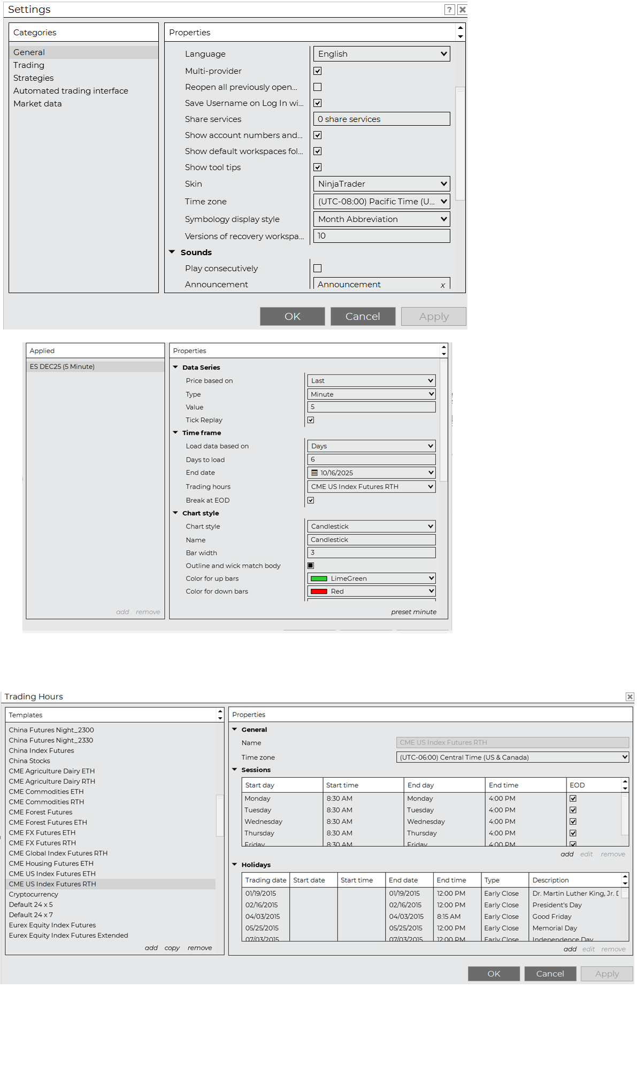Open the Language dropdown

(381, 54)
